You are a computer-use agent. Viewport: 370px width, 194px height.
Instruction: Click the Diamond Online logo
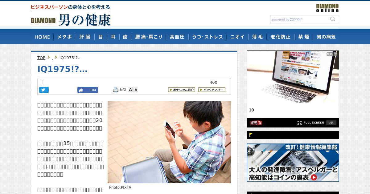tap(327, 8)
